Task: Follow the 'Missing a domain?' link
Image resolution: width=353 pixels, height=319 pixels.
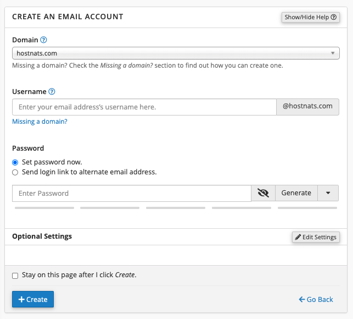Action: [x=40, y=122]
